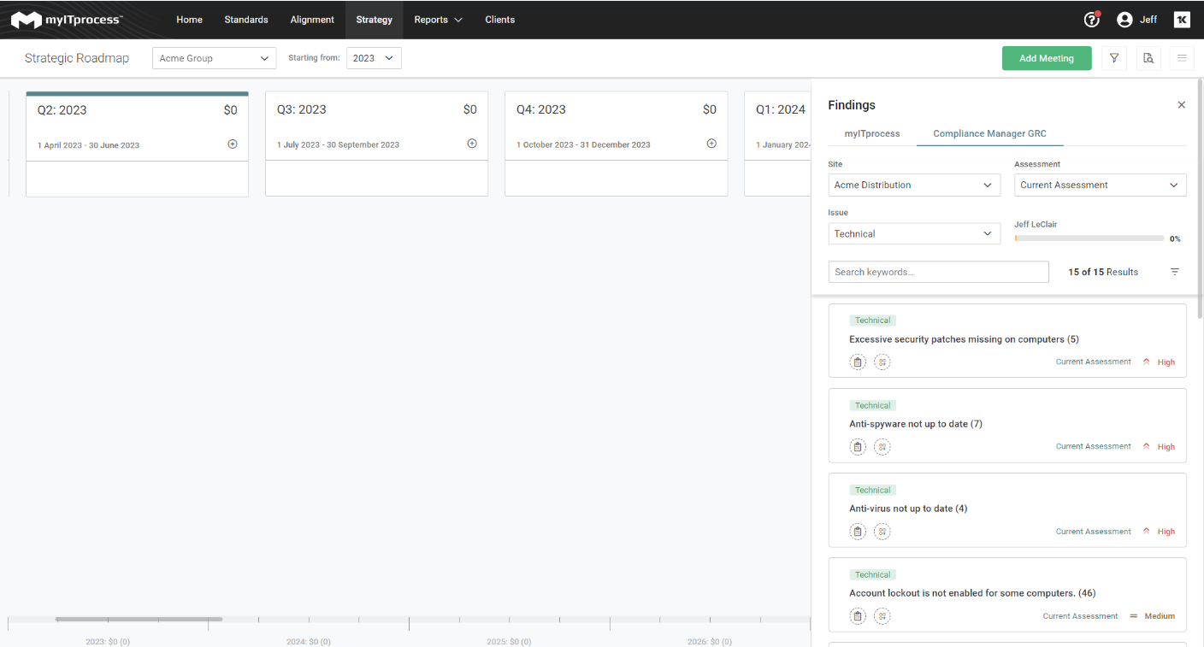Click the Kaseya 1K logo icon

[x=1182, y=20]
